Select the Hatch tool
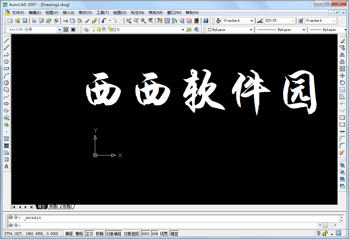 (x=6, y=139)
